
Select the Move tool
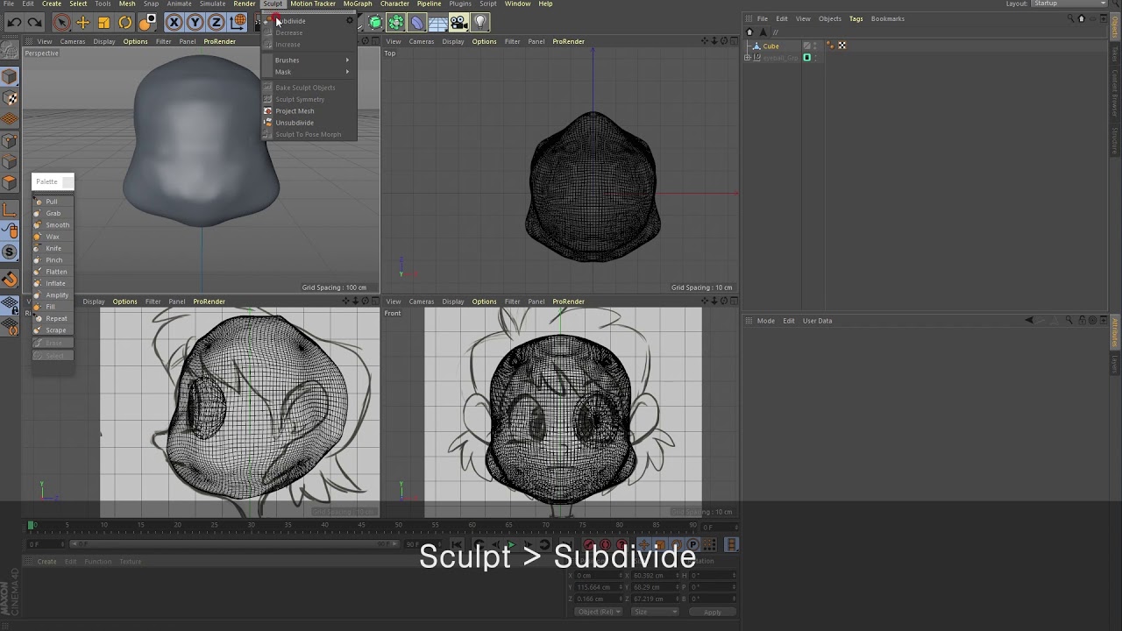point(83,22)
